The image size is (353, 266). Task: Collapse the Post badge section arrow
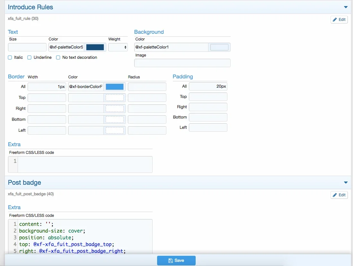346,182
